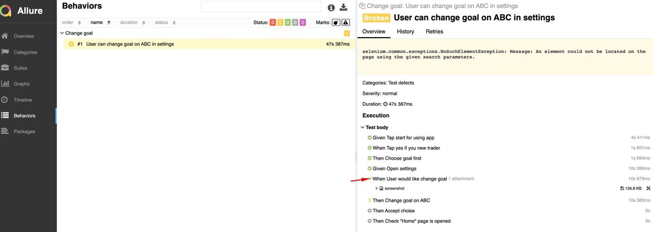
Task: Click the NoSuchElementException error message
Action: pyautogui.click(x=504, y=54)
